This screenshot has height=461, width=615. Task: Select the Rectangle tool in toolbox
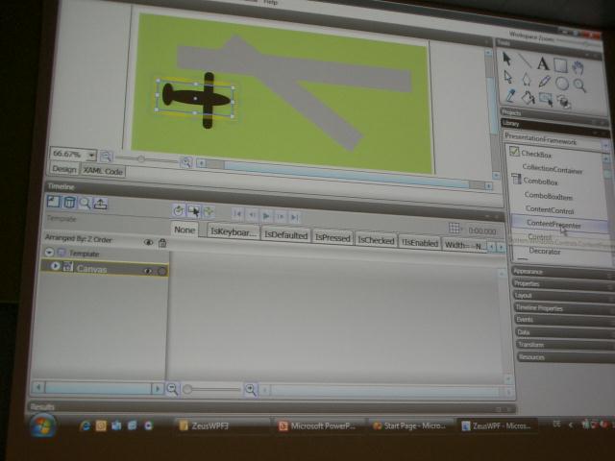[560, 65]
